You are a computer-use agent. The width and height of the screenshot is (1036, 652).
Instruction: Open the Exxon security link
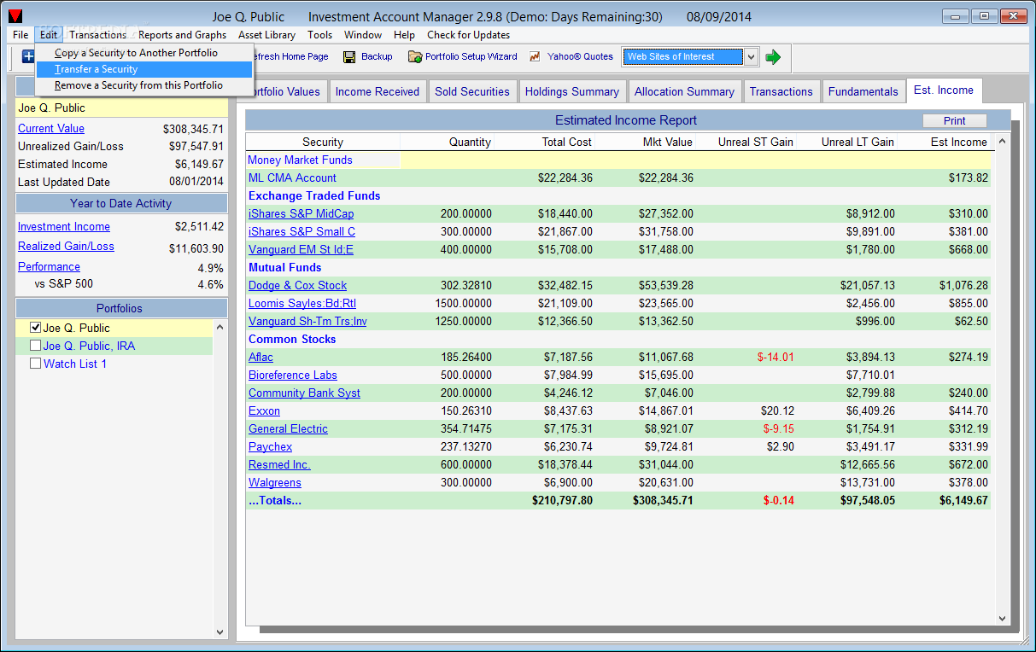click(x=264, y=411)
